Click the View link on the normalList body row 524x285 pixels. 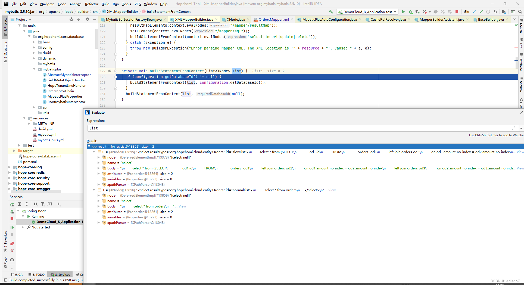tap(182, 206)
